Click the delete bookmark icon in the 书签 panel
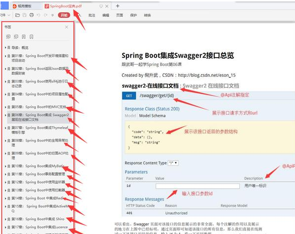Screen dimensions: 295x234 32,36
